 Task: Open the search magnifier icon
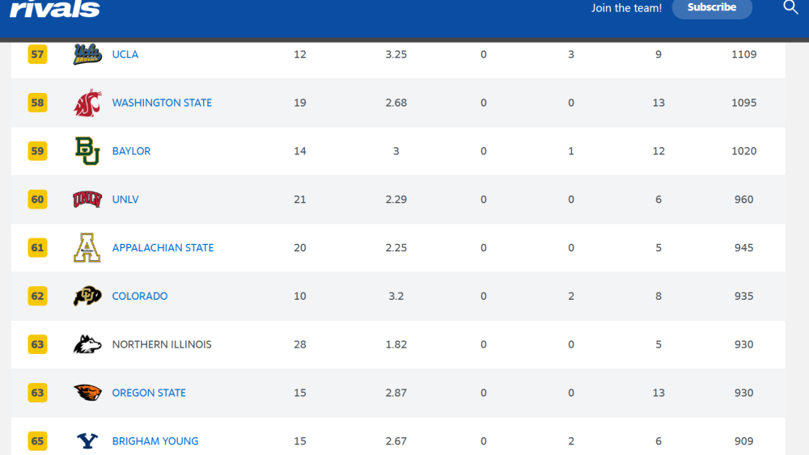pos(790,7)
